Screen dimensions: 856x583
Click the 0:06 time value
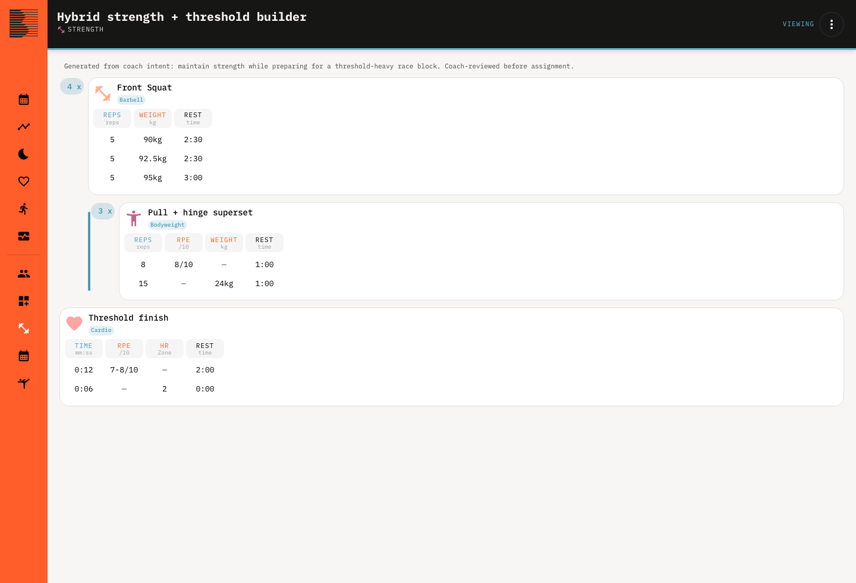tap(84, 389)
